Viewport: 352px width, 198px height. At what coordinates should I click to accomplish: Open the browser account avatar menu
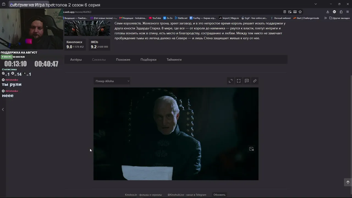pos(334,12)
